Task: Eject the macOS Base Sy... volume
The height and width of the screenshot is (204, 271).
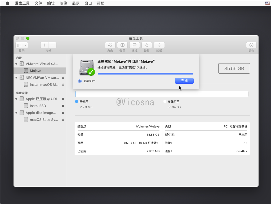Action: (63, 120)
